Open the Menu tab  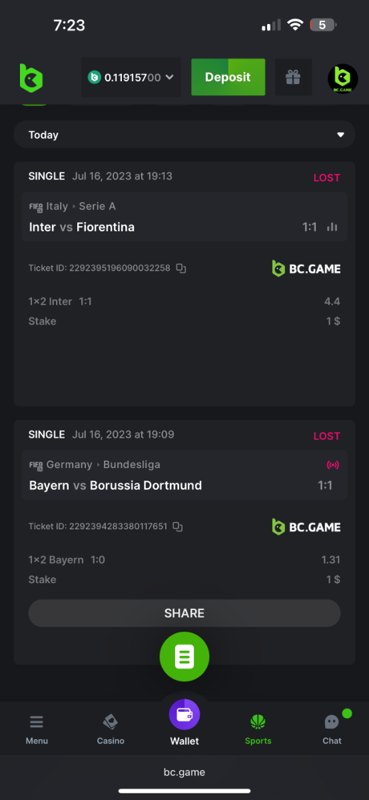click(x=37, y=729)
